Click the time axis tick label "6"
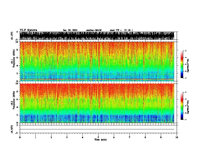 114,137
